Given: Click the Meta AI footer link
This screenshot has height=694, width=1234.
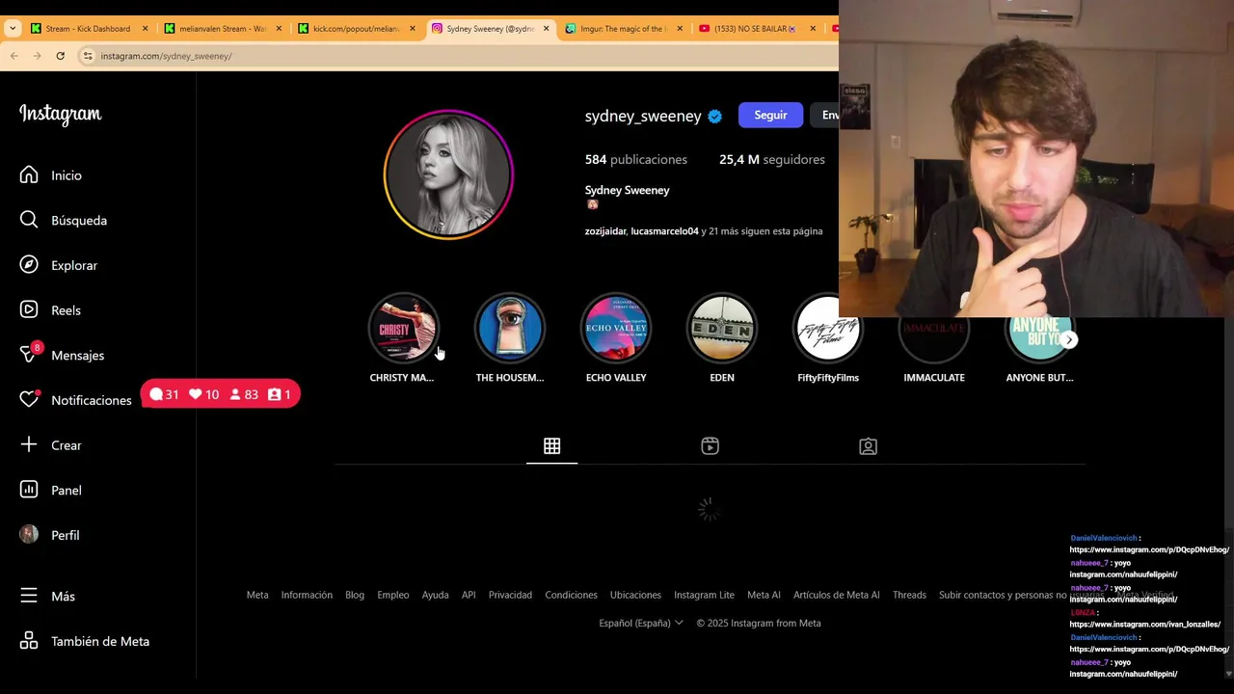Looking at the screenshot, I should [x=764, y=595].
